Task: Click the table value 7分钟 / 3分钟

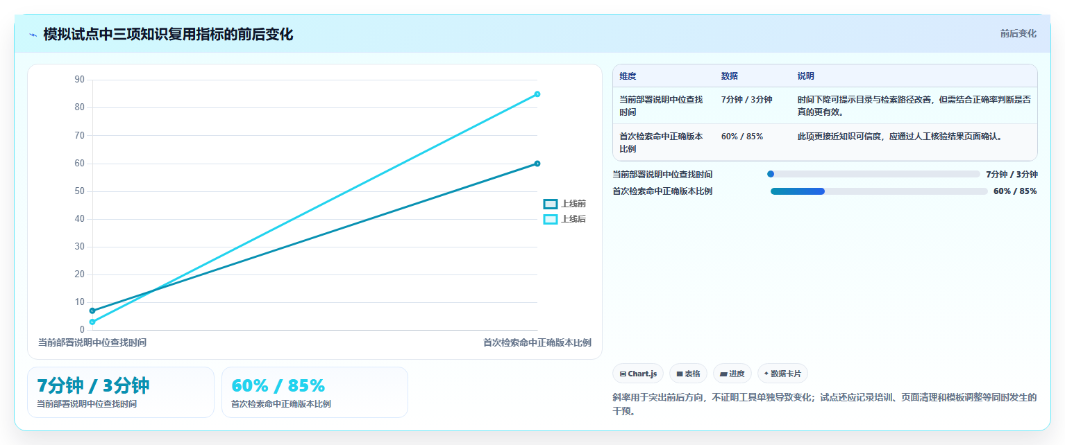Action: [x=746, y=100]
